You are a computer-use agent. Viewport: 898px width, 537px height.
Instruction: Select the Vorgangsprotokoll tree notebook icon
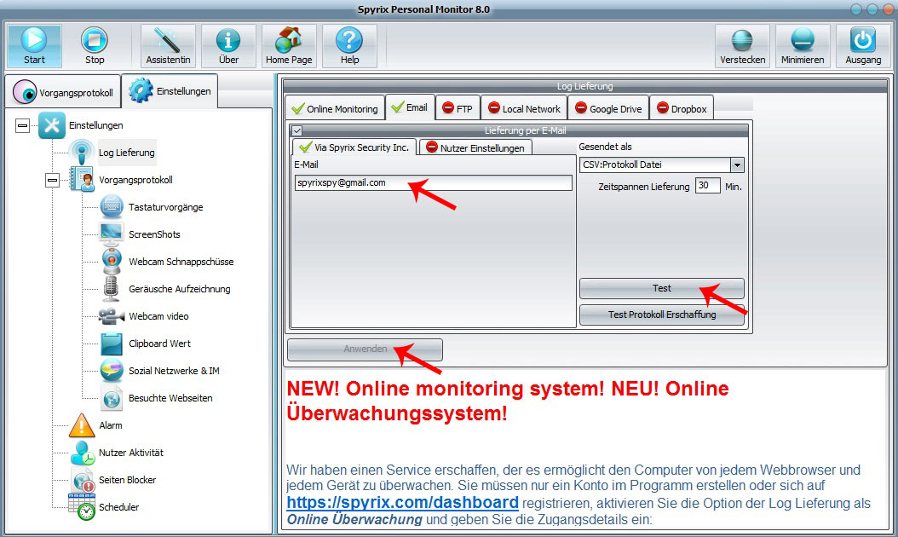click(x=82, y=179)
